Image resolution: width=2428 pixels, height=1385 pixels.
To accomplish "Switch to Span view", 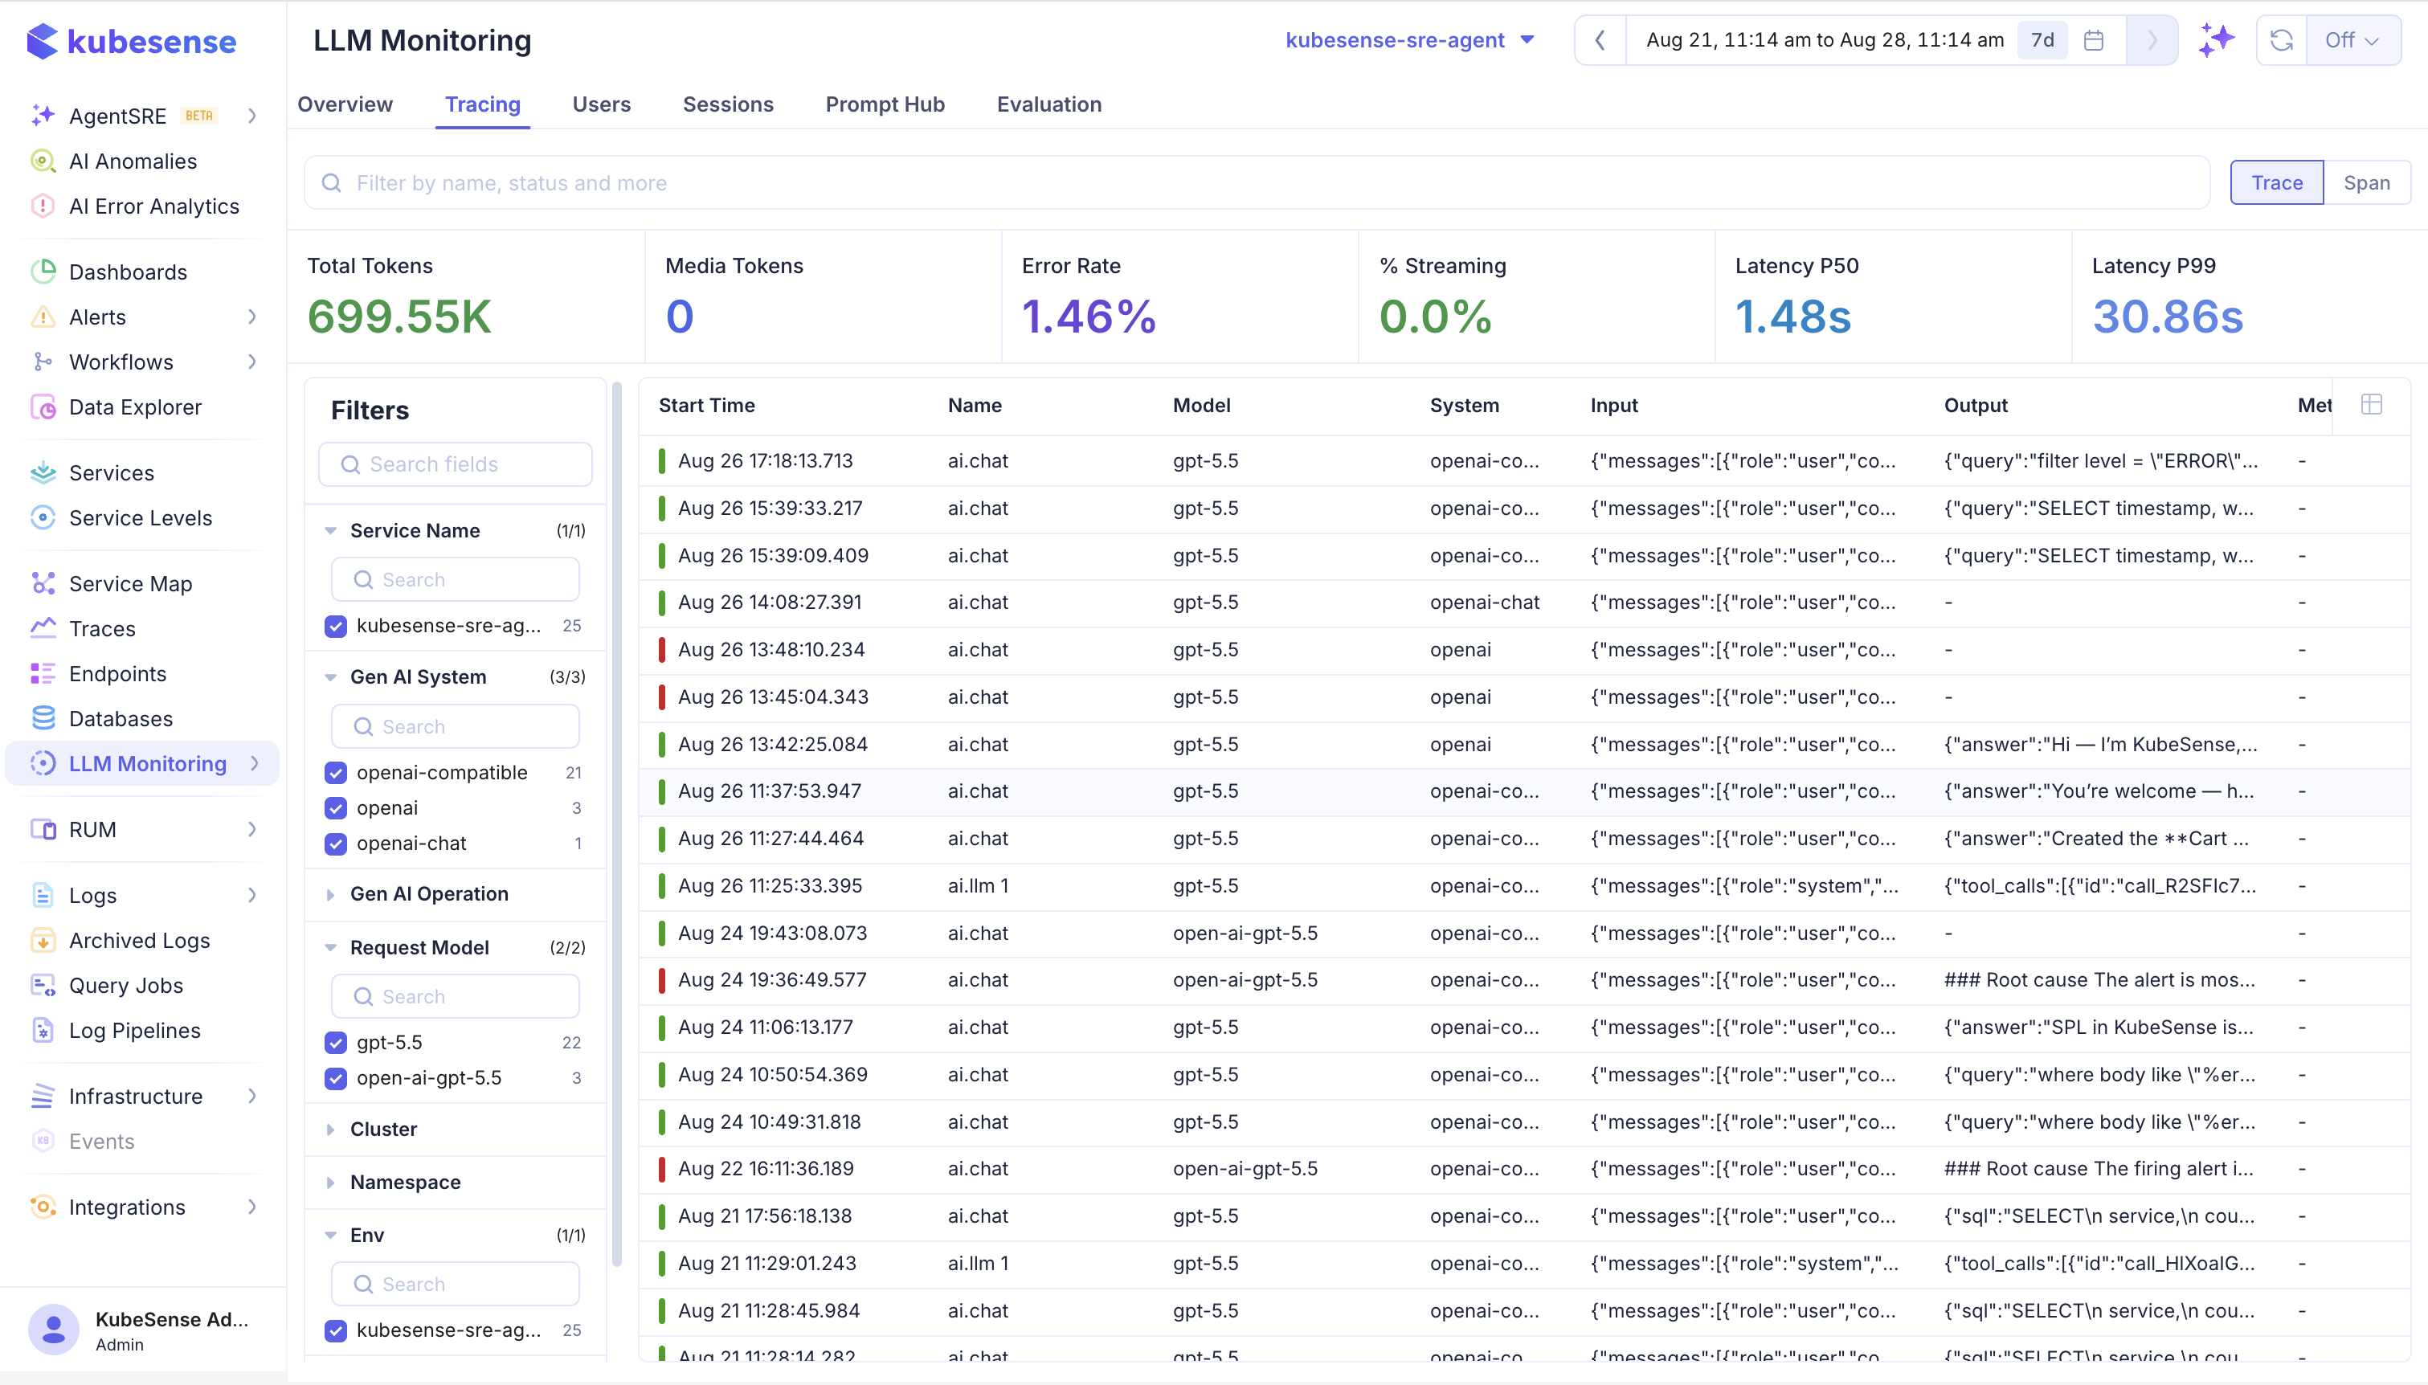I will pos(2365,182).
